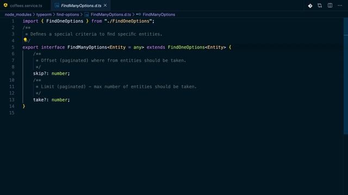Click the open changes compare icon
The width and height of the screenshot is (348, 195).
pyautogui.click(x=320, y=5)
